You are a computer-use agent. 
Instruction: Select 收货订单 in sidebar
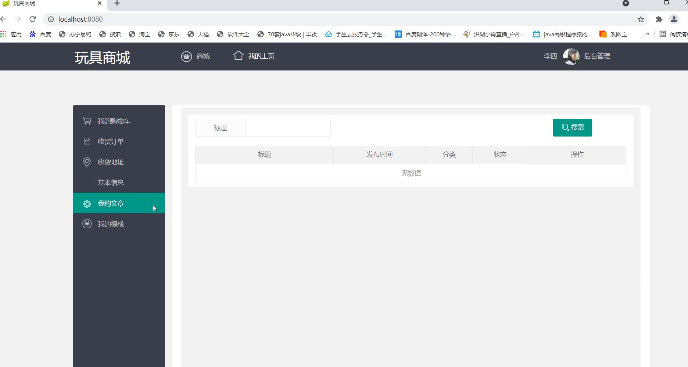click(x=119, y=141)
